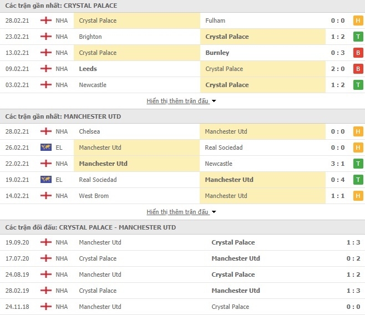The image size is (365, 315).
Task: Click the green T badge on Brighton row
Action: (x=358, y=37)
